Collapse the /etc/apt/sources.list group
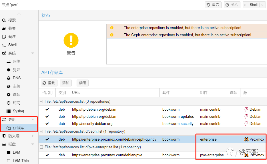 tap(41, 102)
